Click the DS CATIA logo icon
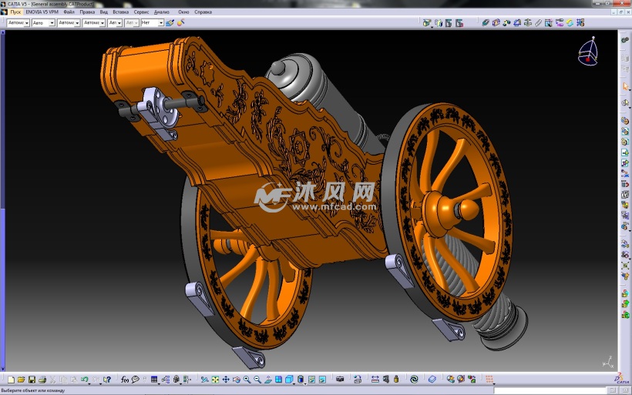This screenshot has width=632, height=395. (x=622, y=379)
